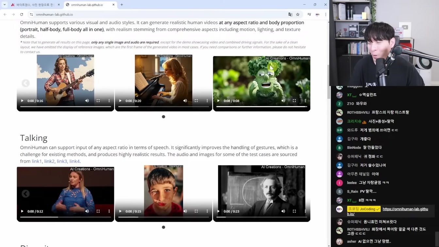439x247 pixels.
Task: Click chat message '옴니휴먼 미쳐브럿다'
Action: point(380,222)
